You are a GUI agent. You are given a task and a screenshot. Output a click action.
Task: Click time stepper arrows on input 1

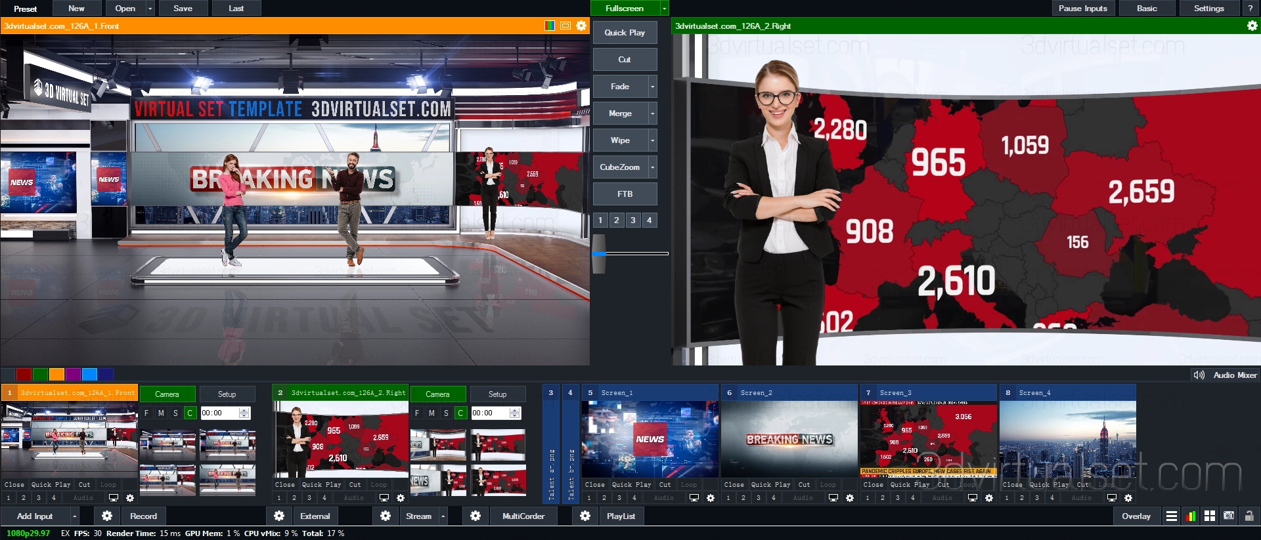tap(244, 413)
